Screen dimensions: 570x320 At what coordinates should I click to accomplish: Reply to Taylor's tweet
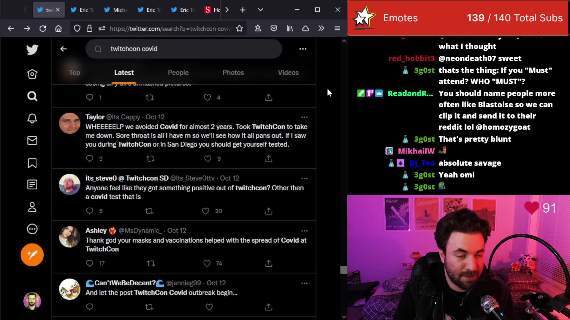(x=90, y=159)
